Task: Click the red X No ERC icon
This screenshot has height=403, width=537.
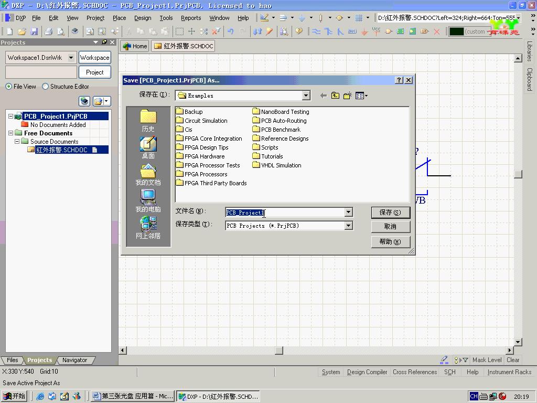Action: (x=437, y=31)
